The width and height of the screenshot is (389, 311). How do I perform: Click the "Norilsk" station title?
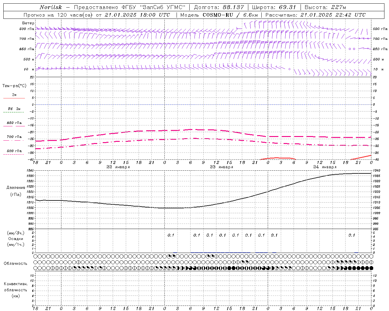[51, 7]
